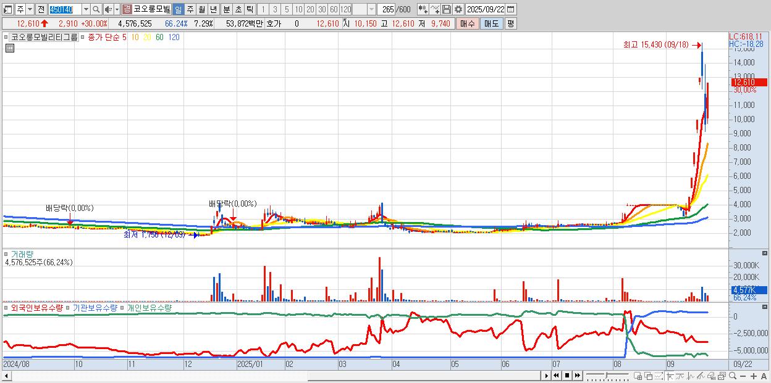Open the 주 market type dropdown arrow
This screenshot has width=771, height=383.
click(30, 9)
